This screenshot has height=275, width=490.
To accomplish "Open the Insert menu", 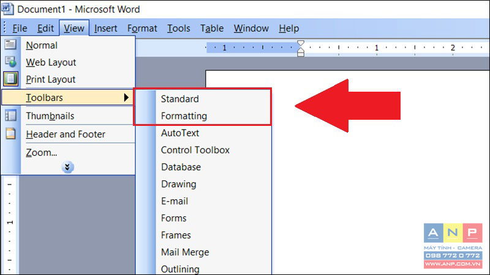I will (x=105, y=28).
